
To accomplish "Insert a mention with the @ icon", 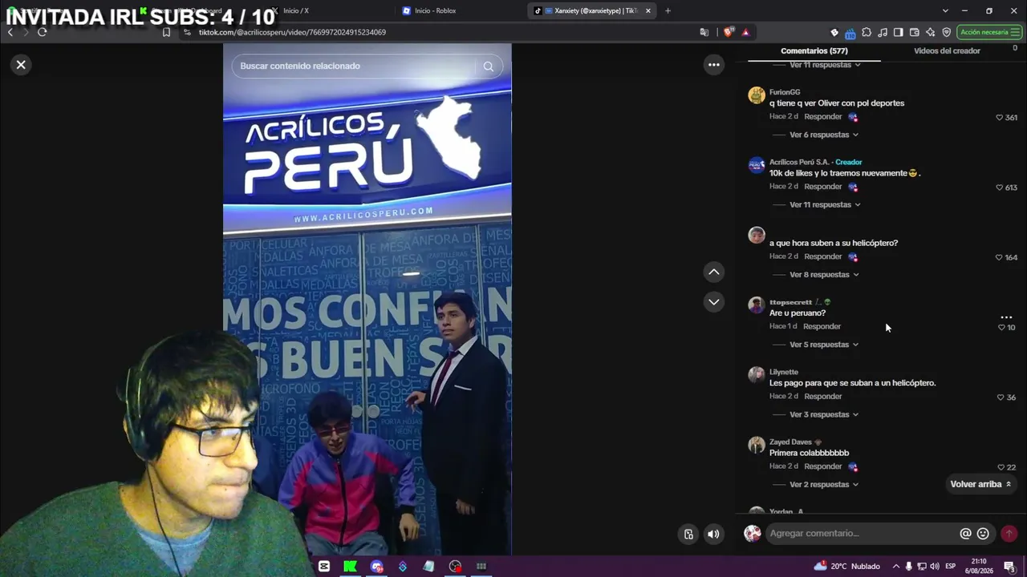I will click(965, 534).
